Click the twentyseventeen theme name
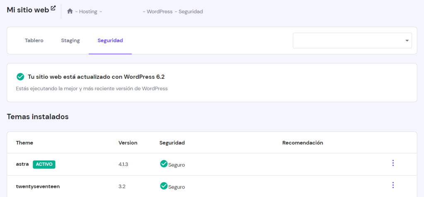Viewport: 424px width, 197px height. point(38,187)
